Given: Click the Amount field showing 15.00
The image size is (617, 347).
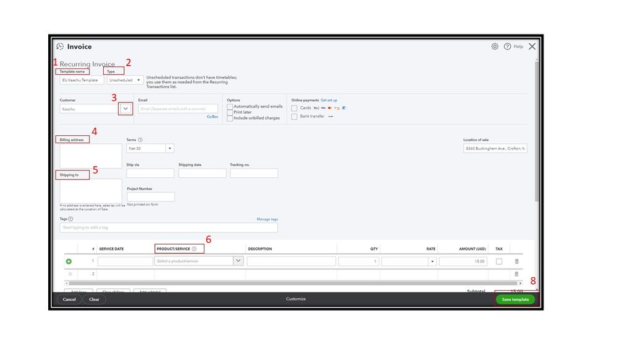Looking at the screenshot, I should (x=463, y=261).
